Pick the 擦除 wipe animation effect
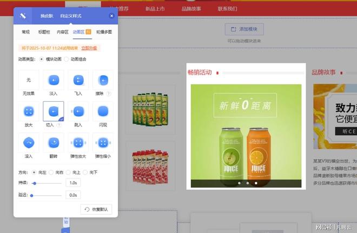Image resolution: width=357 pixels, height=233 pixels. coord(103,81)
